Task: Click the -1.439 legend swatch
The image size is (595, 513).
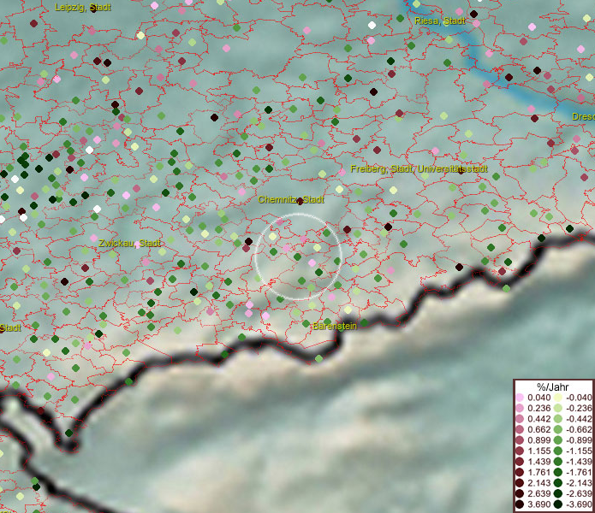Action: click(558, 462)
